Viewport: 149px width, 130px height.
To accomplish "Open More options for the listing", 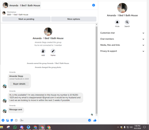I will [x=74, y=19].
